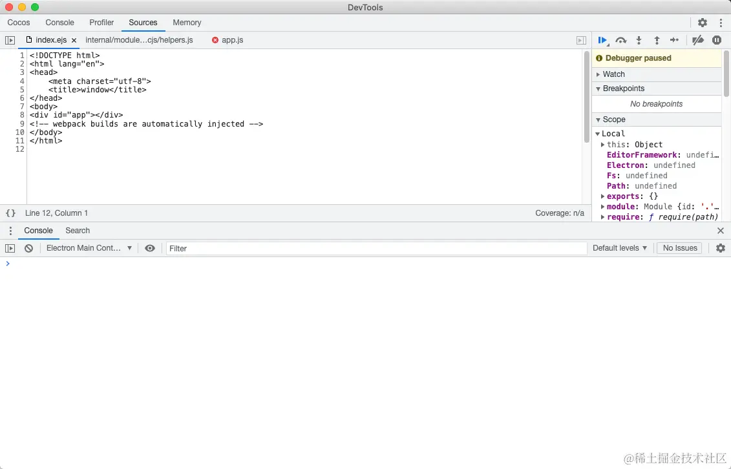Collapse the Breakpoints section

pyautogui.click(x=657, y=89)
